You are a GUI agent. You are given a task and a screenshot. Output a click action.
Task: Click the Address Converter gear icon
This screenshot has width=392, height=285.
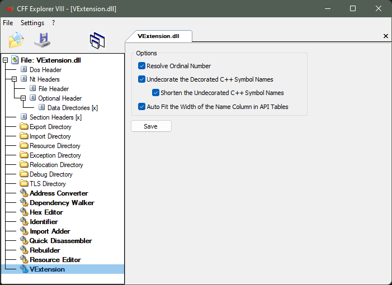click(24, 193)
